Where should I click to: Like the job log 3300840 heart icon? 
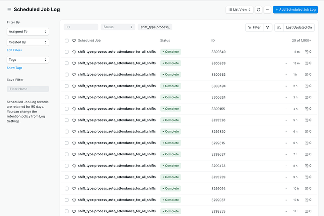pos(74,52)
